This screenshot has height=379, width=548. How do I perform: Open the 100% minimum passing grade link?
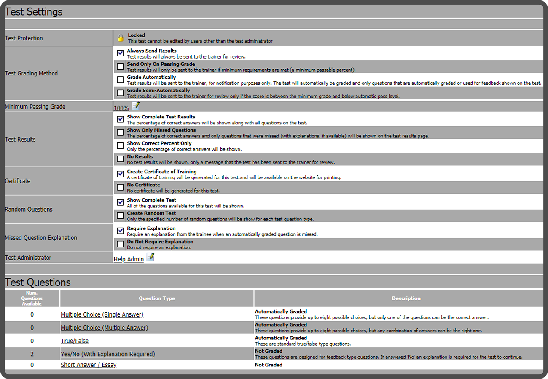tap(121, 108)
